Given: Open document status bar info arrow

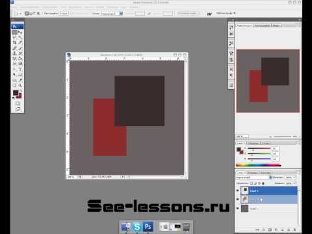Looking at the screenshot, I should [x=122, y=177].
